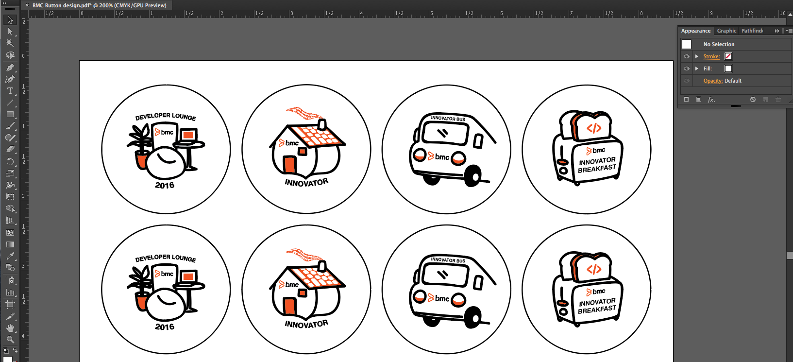
Task: Select the Paintbrush tool
Action: (x=10, y=126)
